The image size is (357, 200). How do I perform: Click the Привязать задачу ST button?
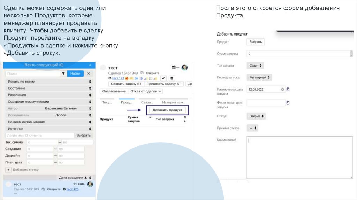pos(164,84)
